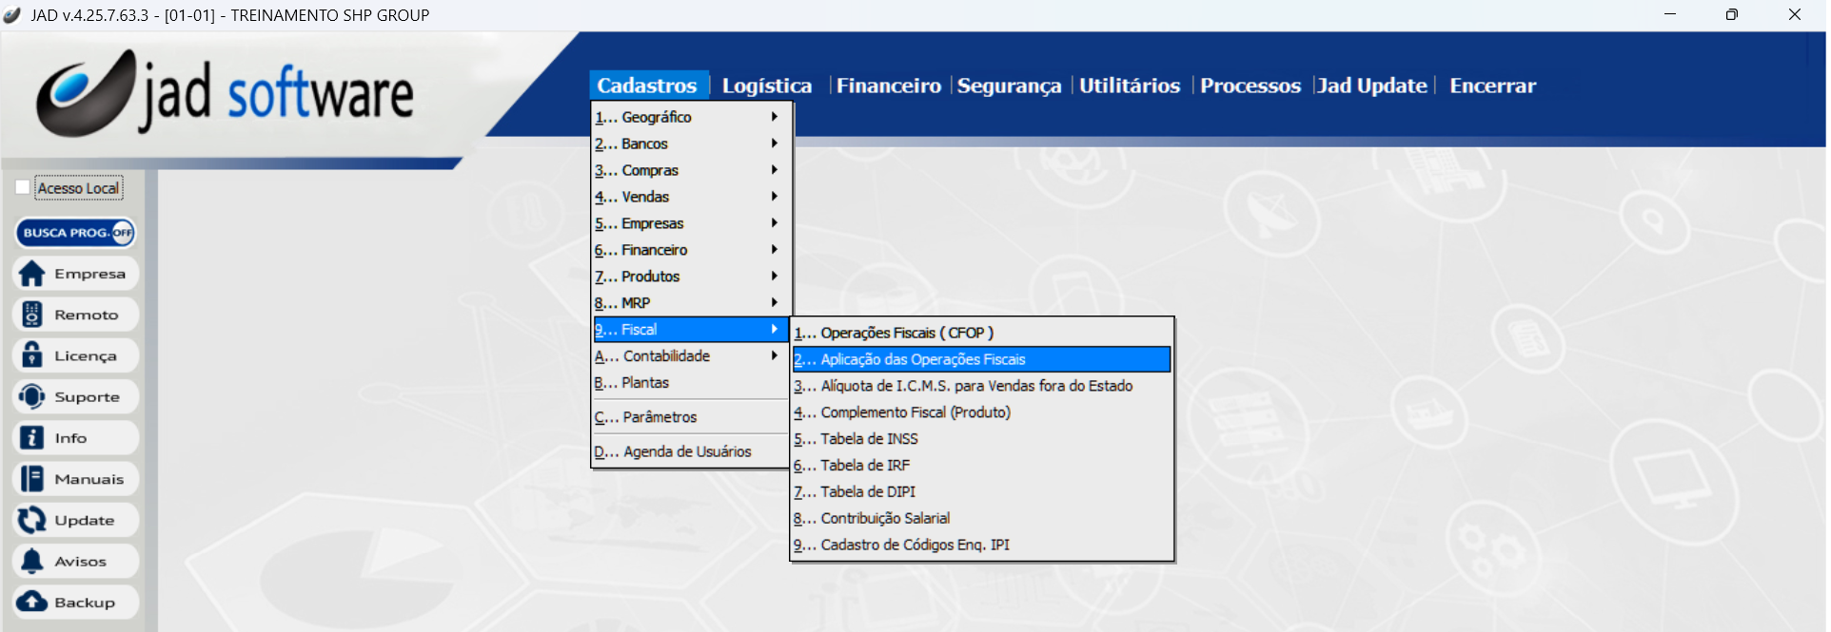Select the Plantas menu entry
1831x632 pixels.
(x=691, y=383)
